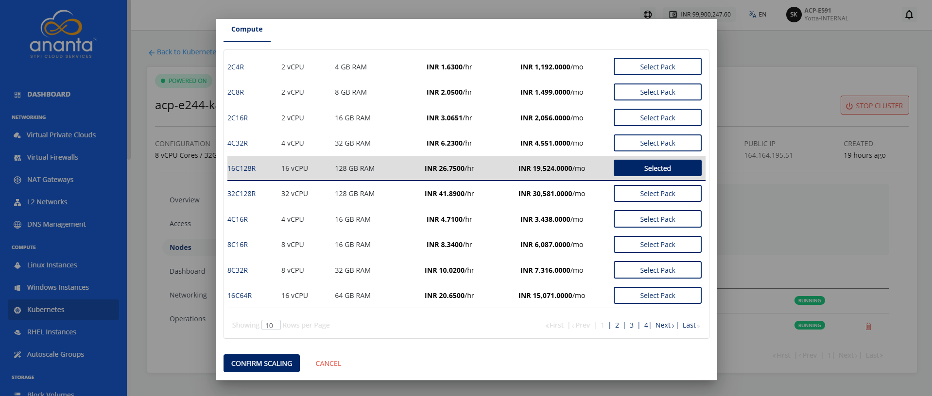The height and width of the screenshot is (396, 932).
Task: Go to page 2 of plans
Action: (617, 325)
